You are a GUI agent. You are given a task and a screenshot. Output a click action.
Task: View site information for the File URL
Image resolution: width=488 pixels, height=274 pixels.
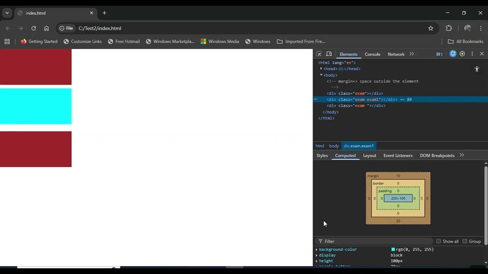click(66, 28)
